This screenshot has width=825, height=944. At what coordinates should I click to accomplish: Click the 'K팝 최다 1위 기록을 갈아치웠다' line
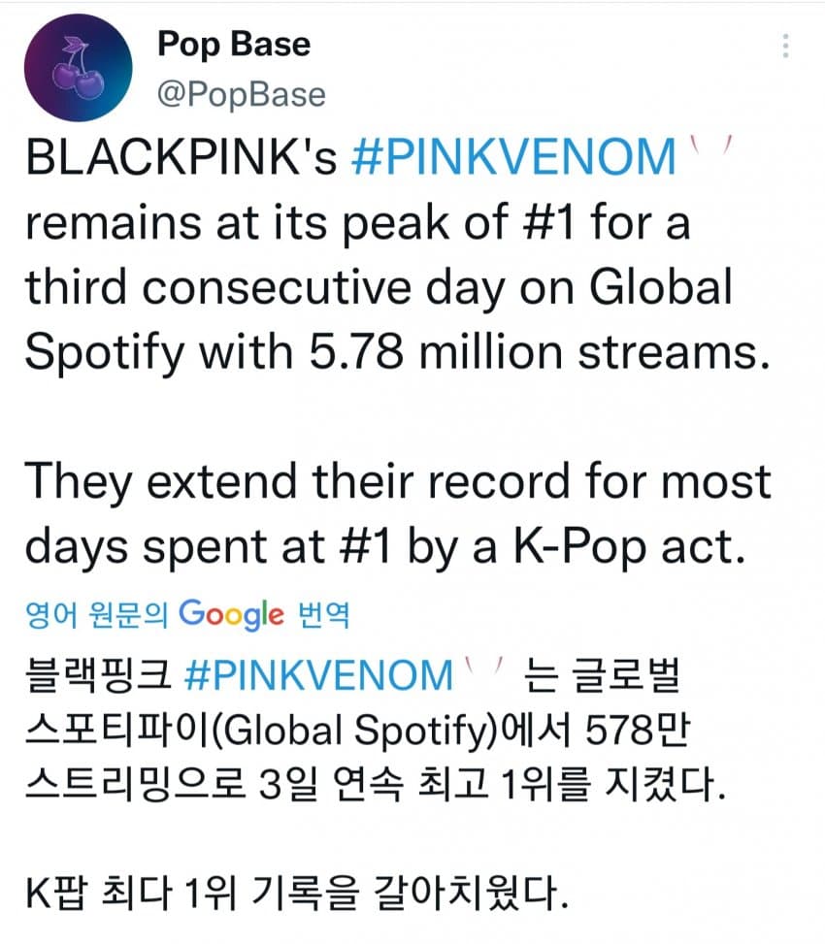[x=297, y=893]
